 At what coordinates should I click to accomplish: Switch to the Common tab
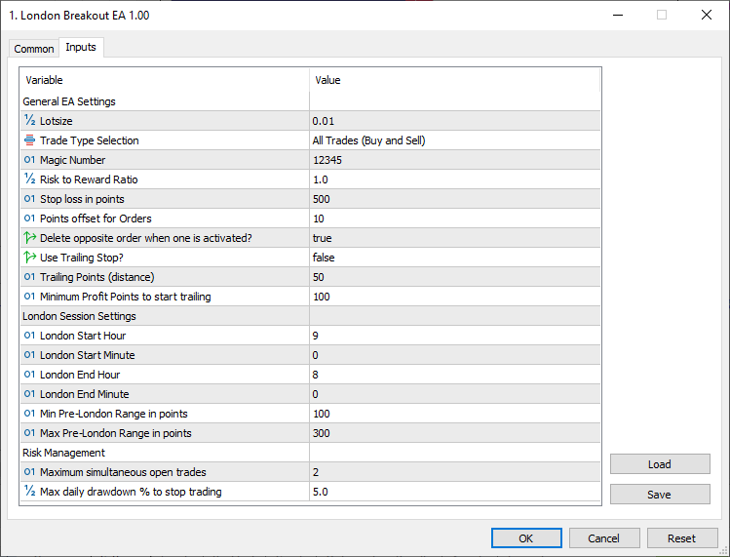(34, 49)
